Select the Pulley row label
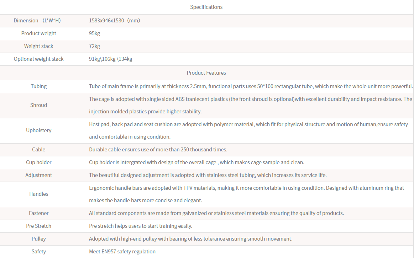 click(38, 239)
